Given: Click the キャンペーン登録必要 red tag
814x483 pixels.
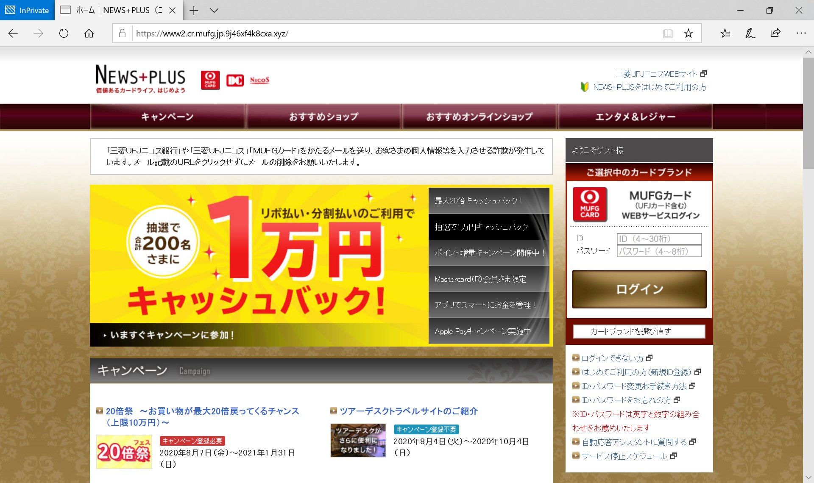Looking at the screenshot, I should pyautogui.click(x=192, y=441).
